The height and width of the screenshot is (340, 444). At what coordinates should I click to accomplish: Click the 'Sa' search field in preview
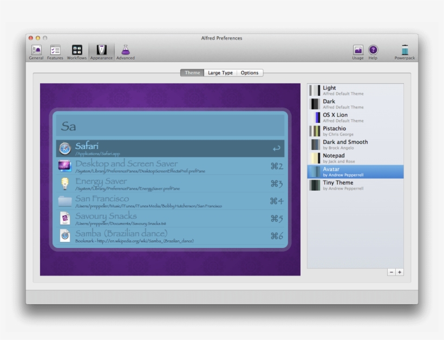(x=170, y=126)
